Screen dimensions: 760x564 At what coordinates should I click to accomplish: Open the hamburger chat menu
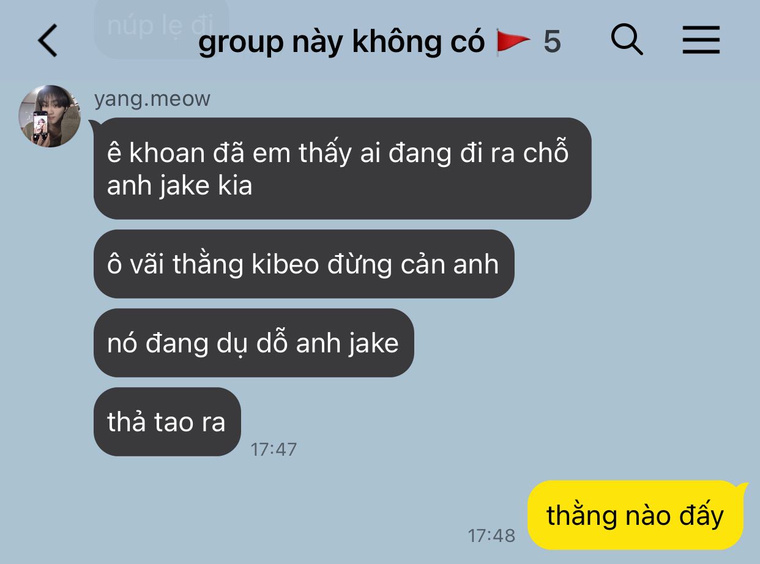[701, 41]
